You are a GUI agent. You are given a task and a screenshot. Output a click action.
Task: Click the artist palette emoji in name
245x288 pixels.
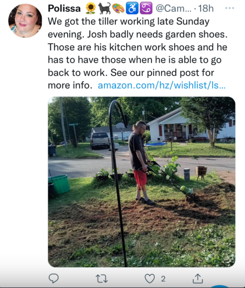[118, 8]
